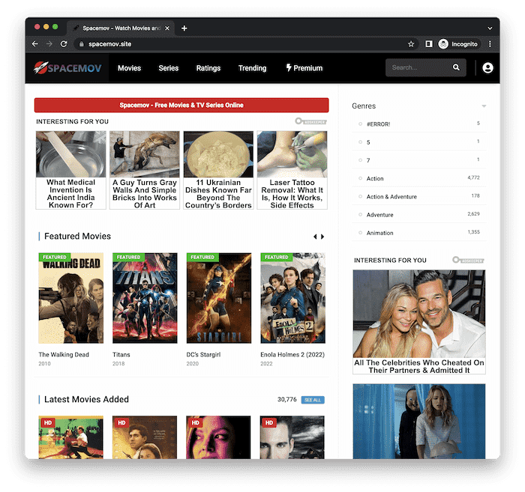Image resolution: width=525 pixels, height=492 pixels.
Task: Click the site lock icon in address bar
Action: (81, 44)
